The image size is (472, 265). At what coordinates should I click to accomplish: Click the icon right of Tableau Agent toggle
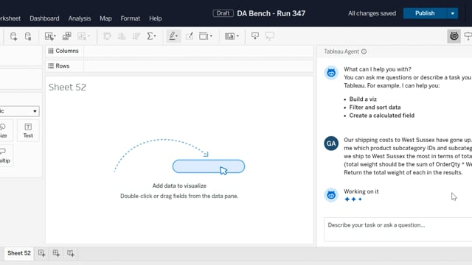pos(468,36)
